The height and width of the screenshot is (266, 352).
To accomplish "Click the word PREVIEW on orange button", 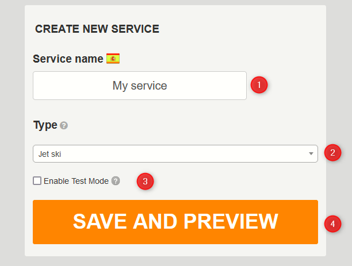I will click(231, 221).
